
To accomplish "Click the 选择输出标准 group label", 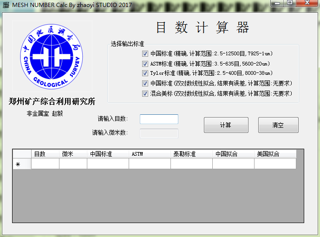I will click(127, 44).
